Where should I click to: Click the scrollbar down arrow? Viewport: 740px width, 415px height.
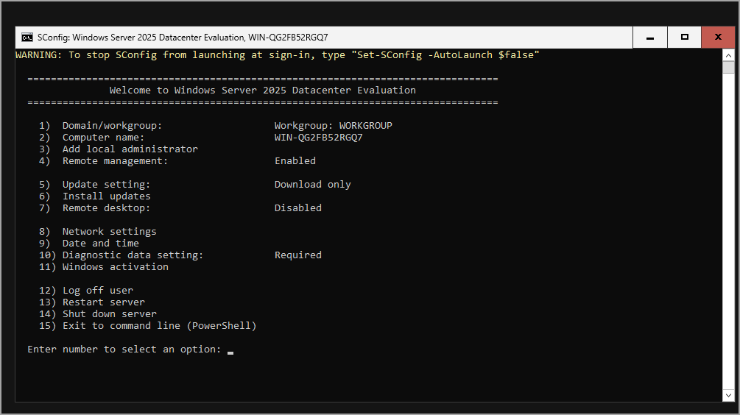(728, 395)
